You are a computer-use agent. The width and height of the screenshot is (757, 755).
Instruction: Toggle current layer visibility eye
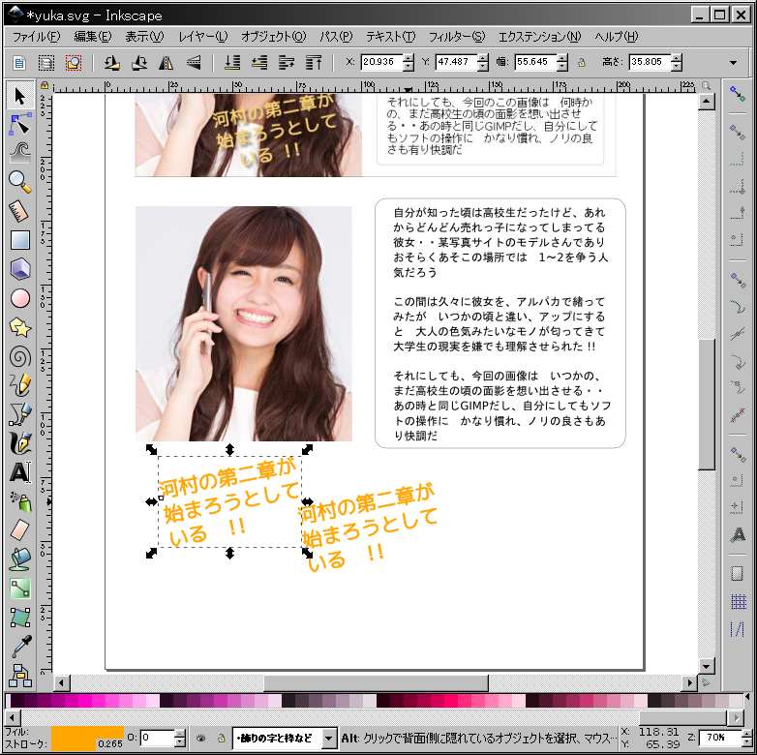click(201, 738)
